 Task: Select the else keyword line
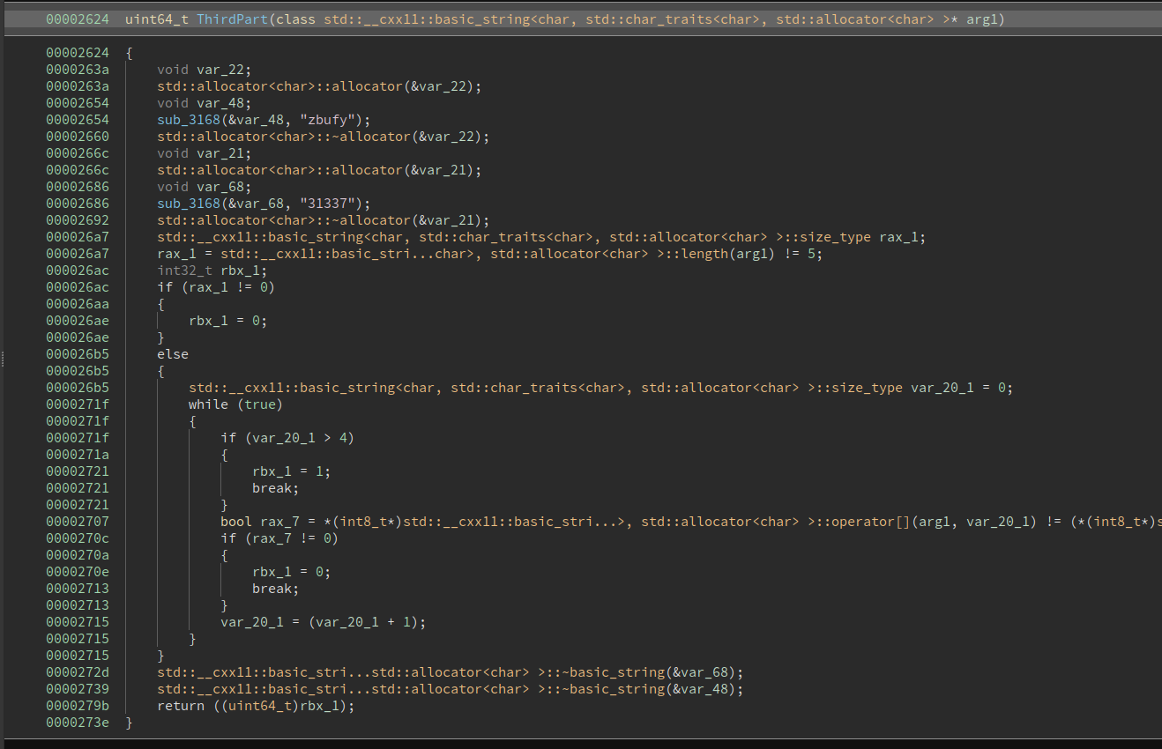173,354
